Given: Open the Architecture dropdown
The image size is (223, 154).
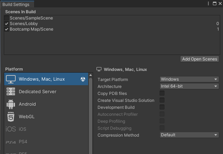Looking at the screenshot, I should coord(189,86).
